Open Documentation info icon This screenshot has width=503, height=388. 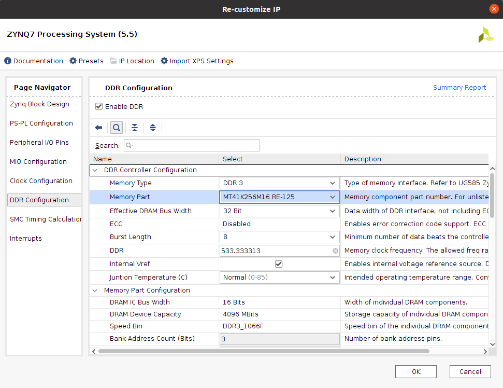(8, 61)
